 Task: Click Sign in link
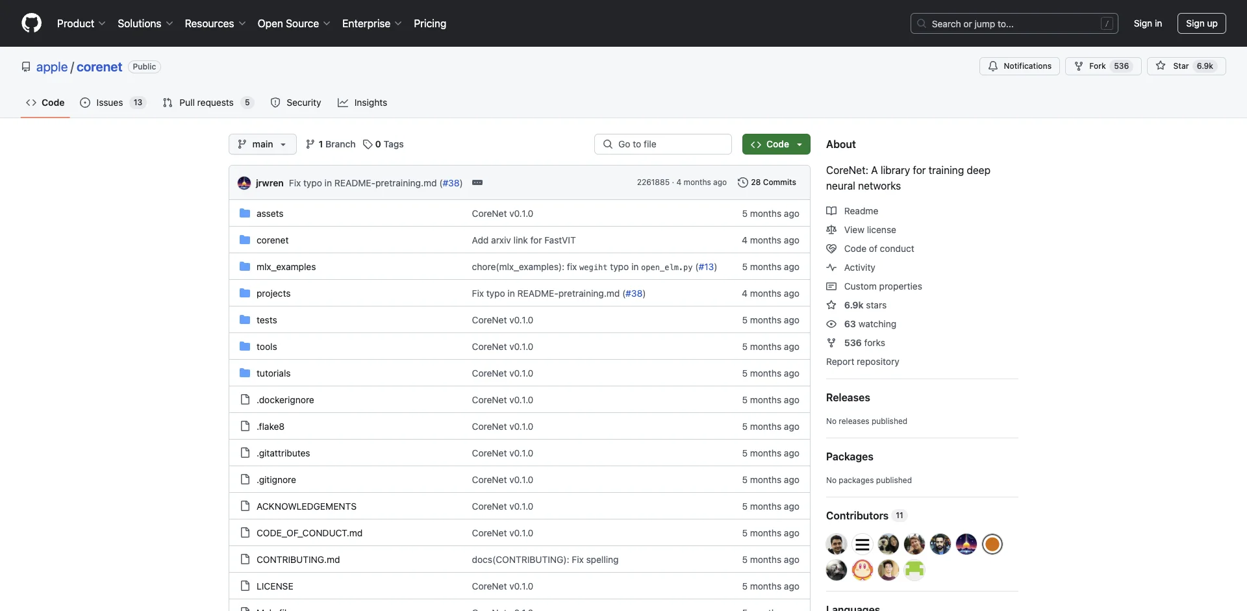pyautogui.click(x=1148, y=23)
